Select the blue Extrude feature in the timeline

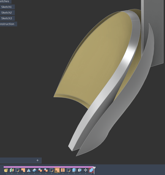[x=74, y=170]
